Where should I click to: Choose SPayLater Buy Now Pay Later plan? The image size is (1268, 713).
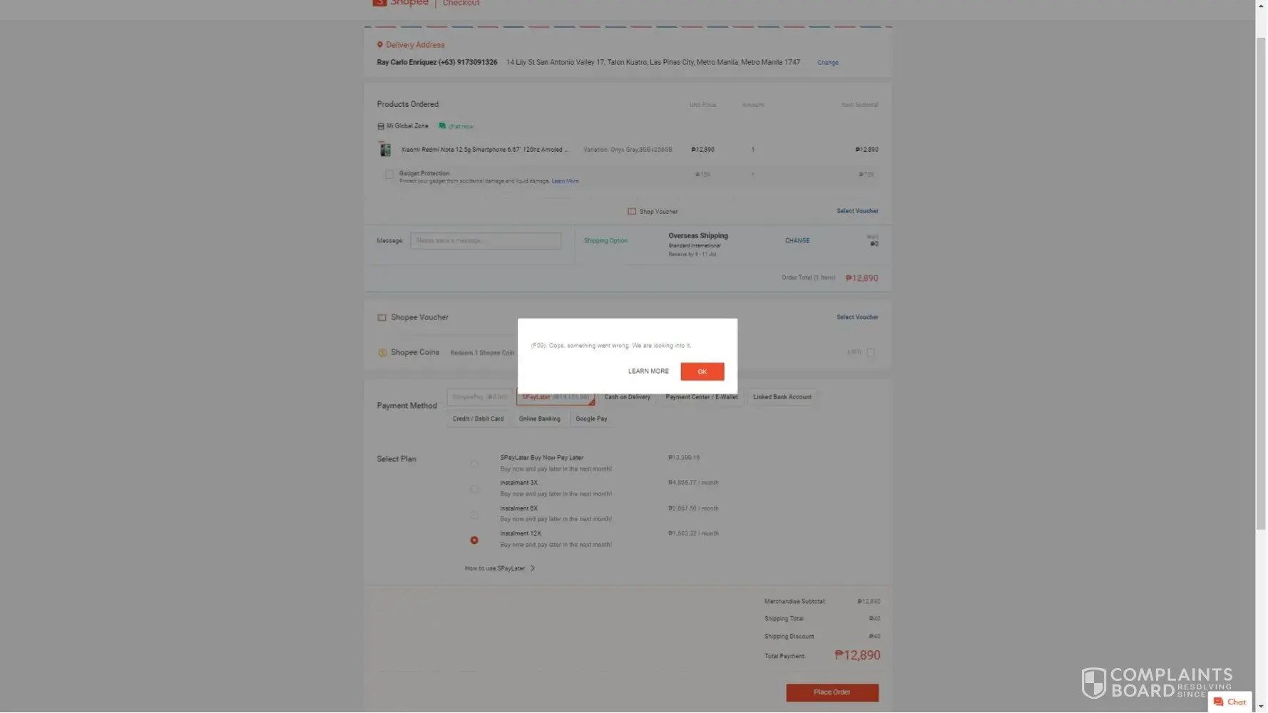[x=474, y=464]
